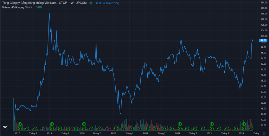Open the purple dividend marker in autumn 2018

pos(72,129)
